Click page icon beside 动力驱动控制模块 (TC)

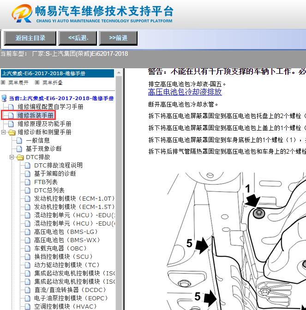pyautogui.click(x=28, y=265)
